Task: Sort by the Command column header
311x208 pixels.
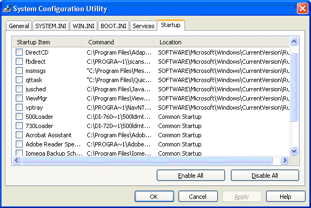Action: pos(119,42)
